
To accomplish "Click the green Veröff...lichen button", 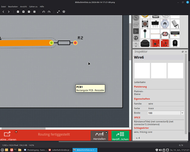I will [x=120, y=136].
